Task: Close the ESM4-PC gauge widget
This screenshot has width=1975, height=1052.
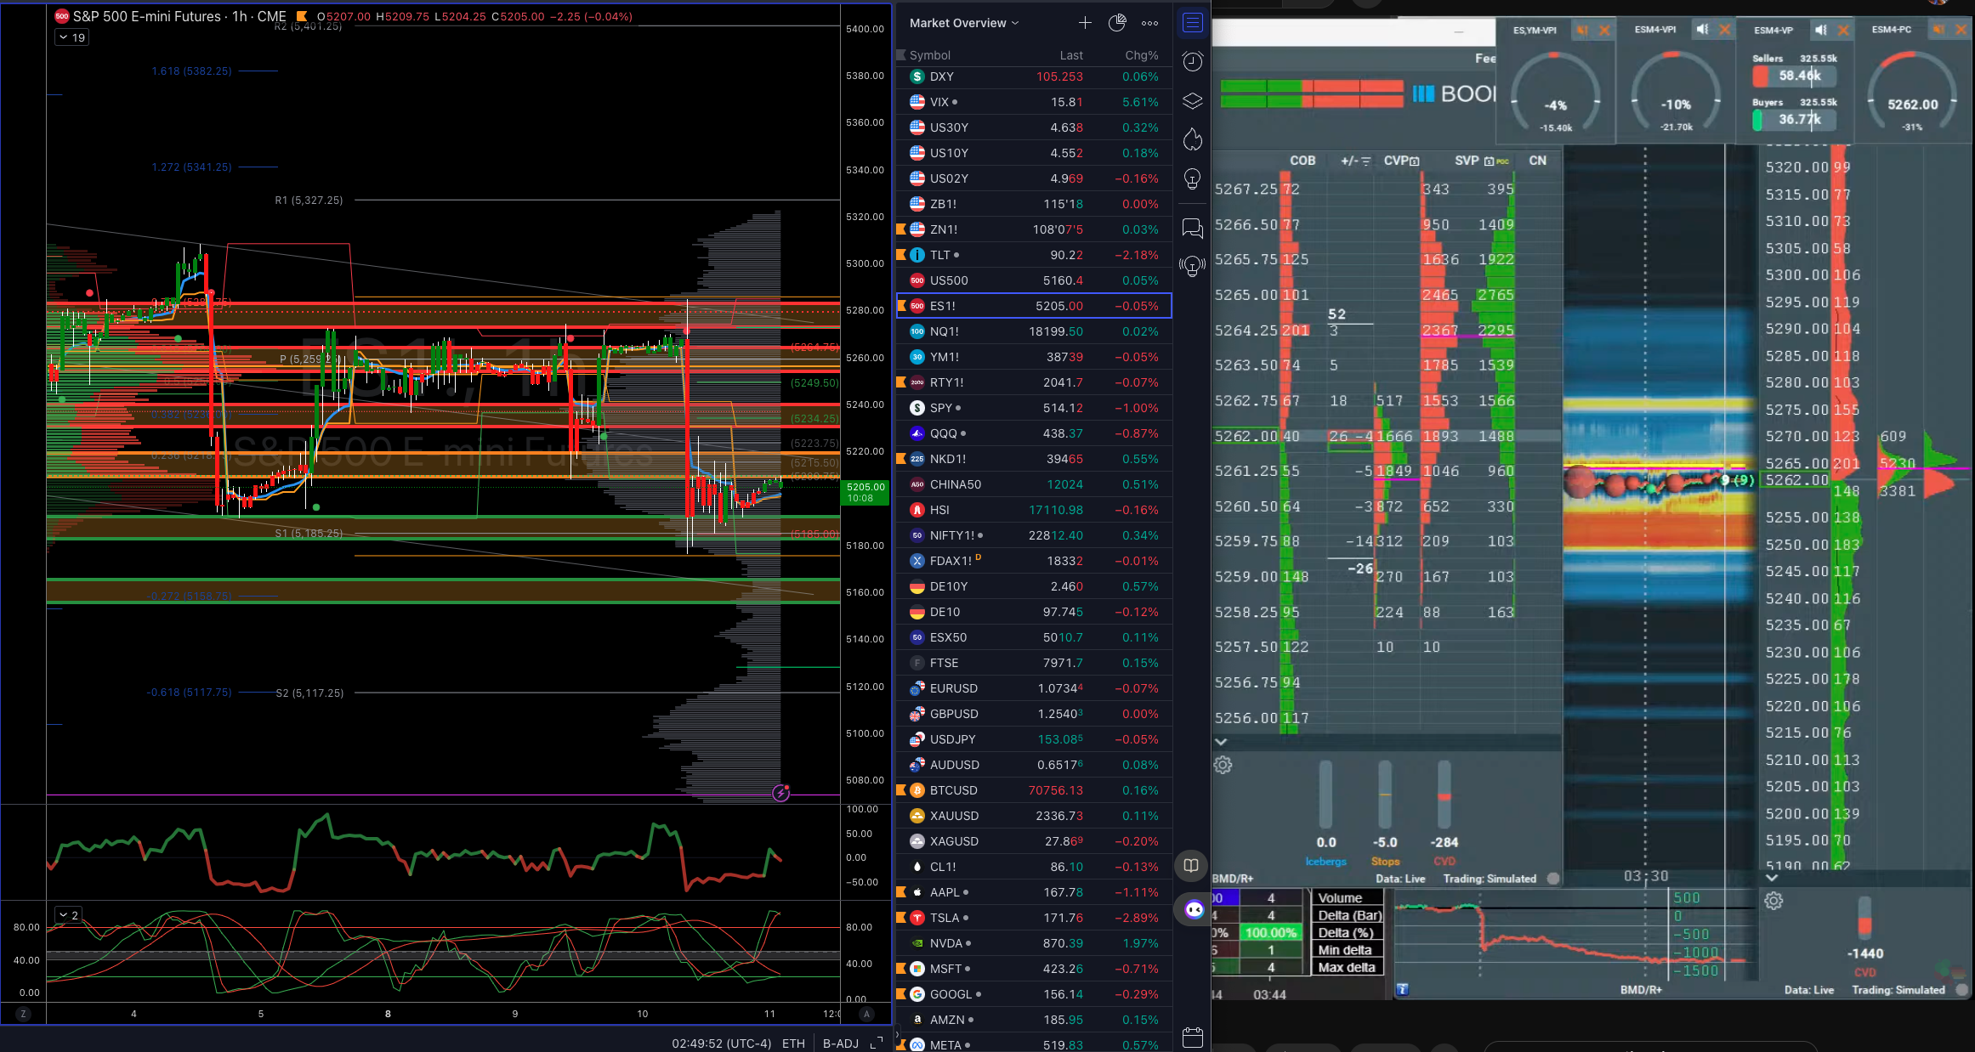Action: click(1961, 30)
